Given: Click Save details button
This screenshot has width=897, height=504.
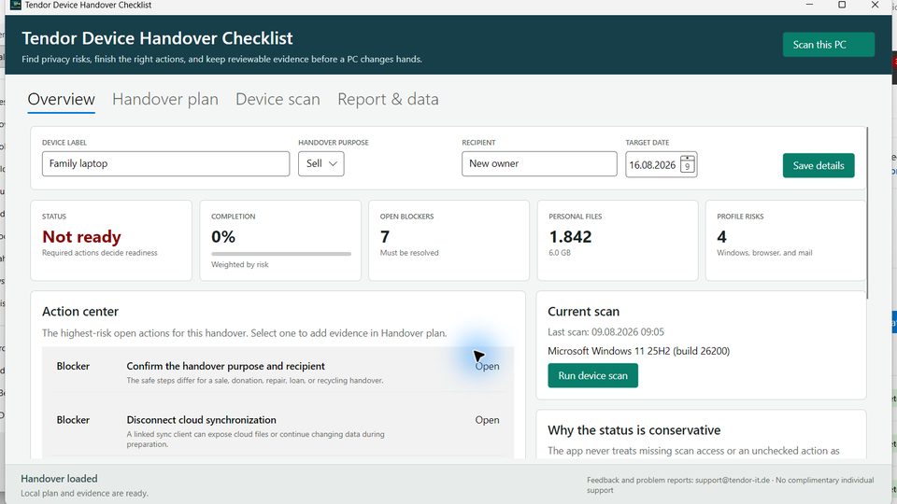Looking at the screenshot, I should [819, 165].
